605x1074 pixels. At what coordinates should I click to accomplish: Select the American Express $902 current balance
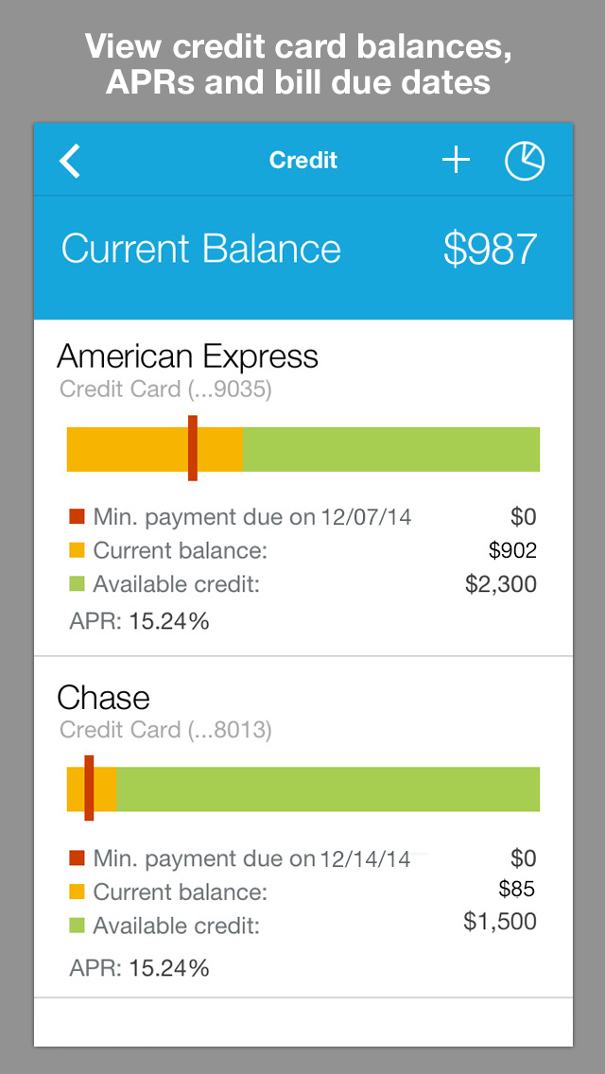click(512, 550)
